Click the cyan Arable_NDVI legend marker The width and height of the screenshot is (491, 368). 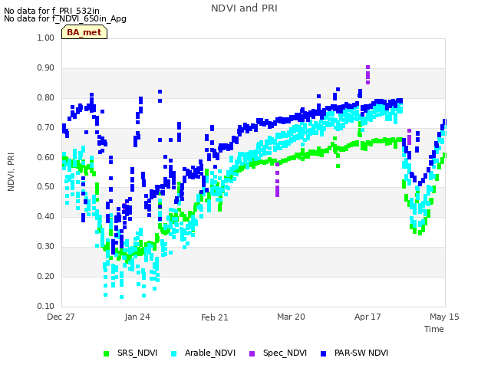tap(174, 354)
